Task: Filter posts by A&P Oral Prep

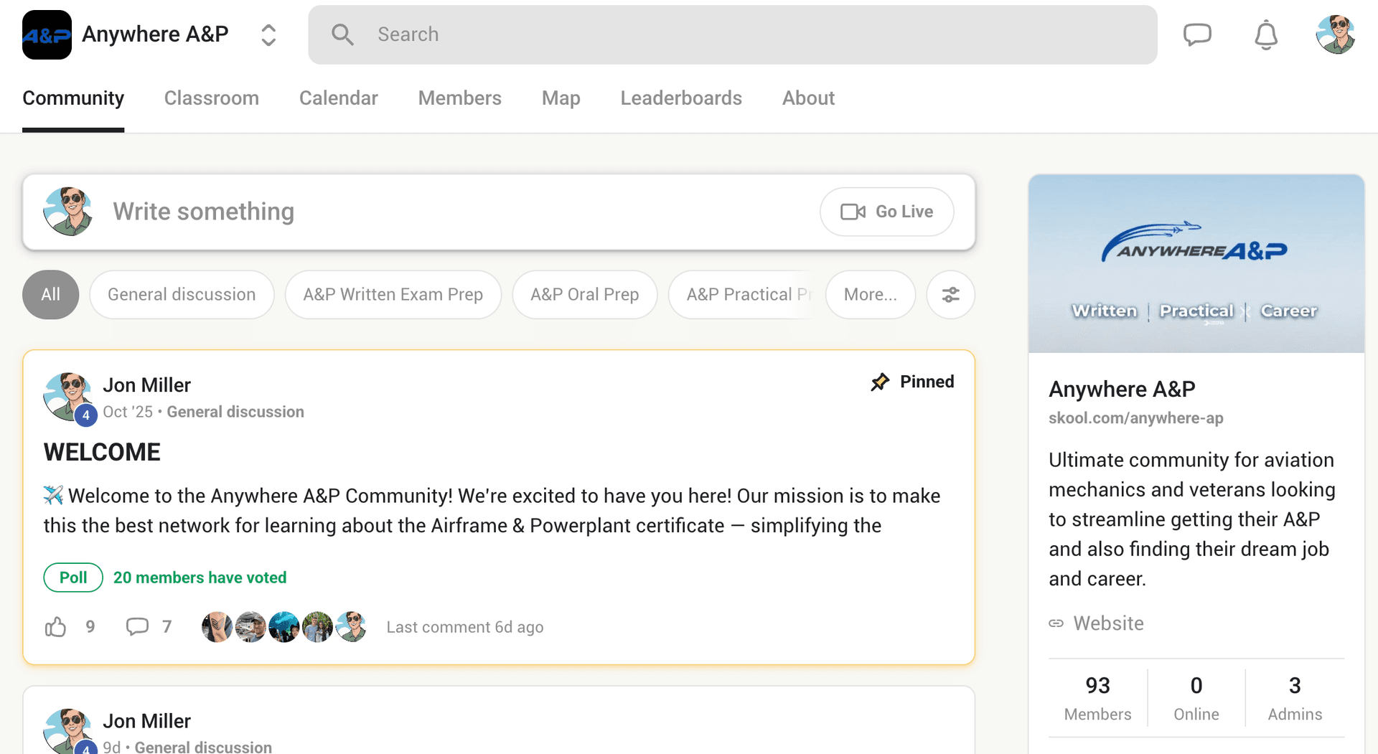Action: [x=584, y=295]
